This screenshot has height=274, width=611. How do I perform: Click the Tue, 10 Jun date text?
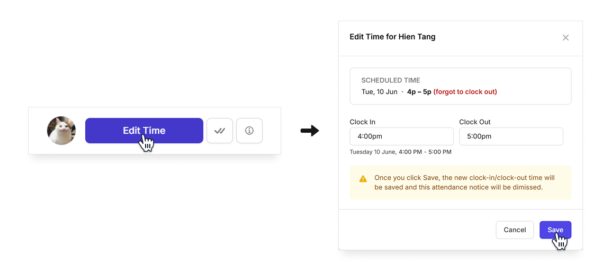380,92
